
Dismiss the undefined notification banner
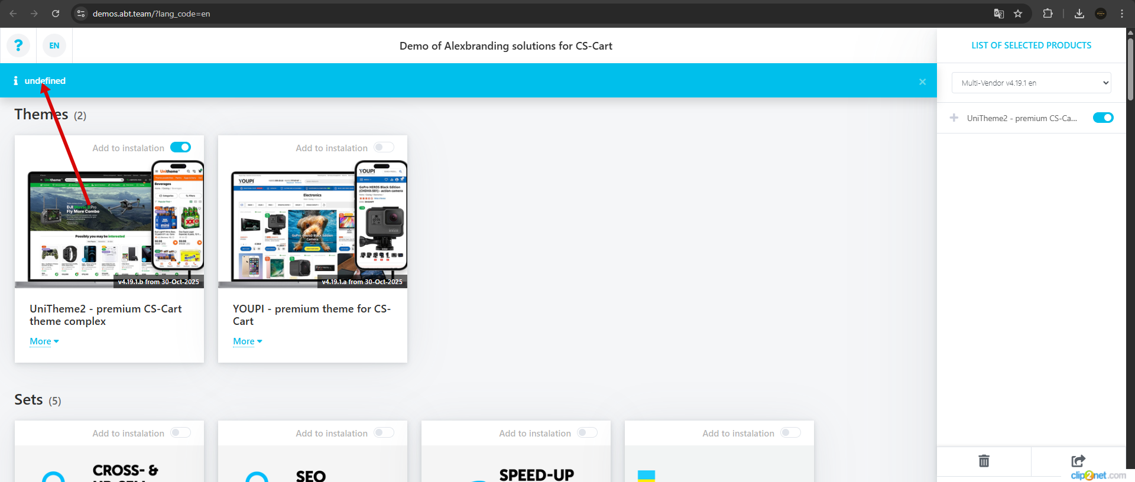922,82
